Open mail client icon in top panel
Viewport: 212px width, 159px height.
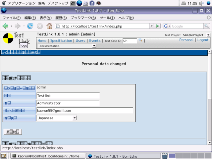[x=85, y=3]
